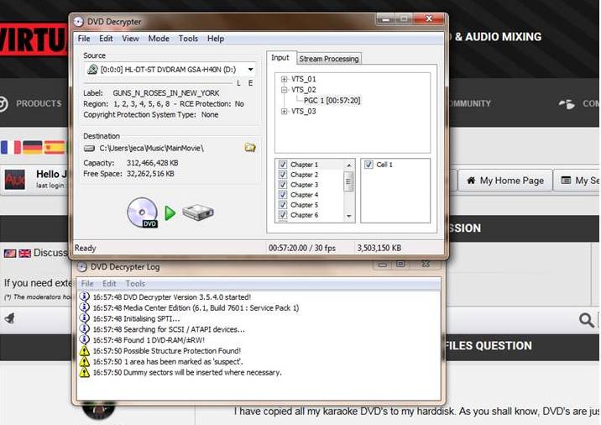Screen dimensions: 601x425
Task: Click warning icon of 'Dummy sectors' entry
Action: pos(84,372)
